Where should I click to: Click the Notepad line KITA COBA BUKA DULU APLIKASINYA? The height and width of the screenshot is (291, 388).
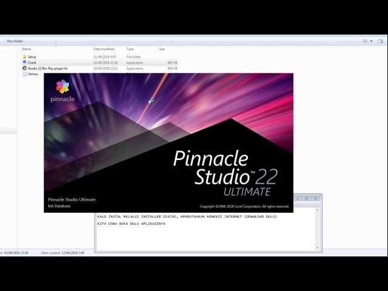tap(131, 224)
